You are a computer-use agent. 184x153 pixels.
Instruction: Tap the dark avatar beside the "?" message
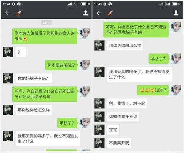click(8, 52)
